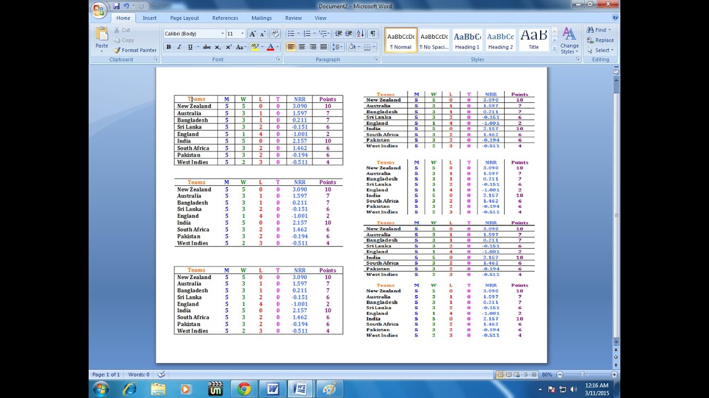Open the Windows Start menu
The image size is (709, 398).
pos(101,389)
